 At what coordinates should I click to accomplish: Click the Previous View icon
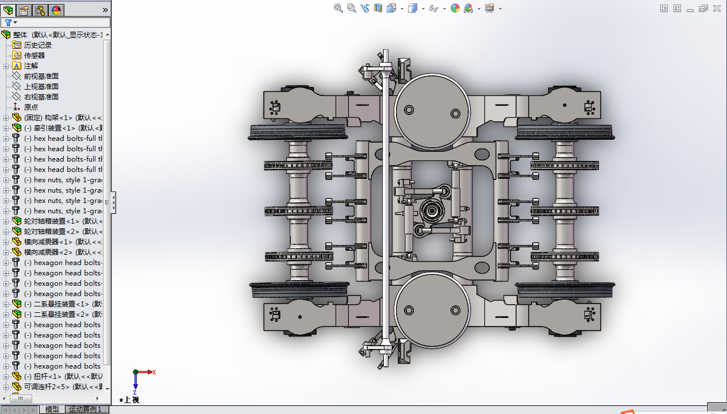365,8
